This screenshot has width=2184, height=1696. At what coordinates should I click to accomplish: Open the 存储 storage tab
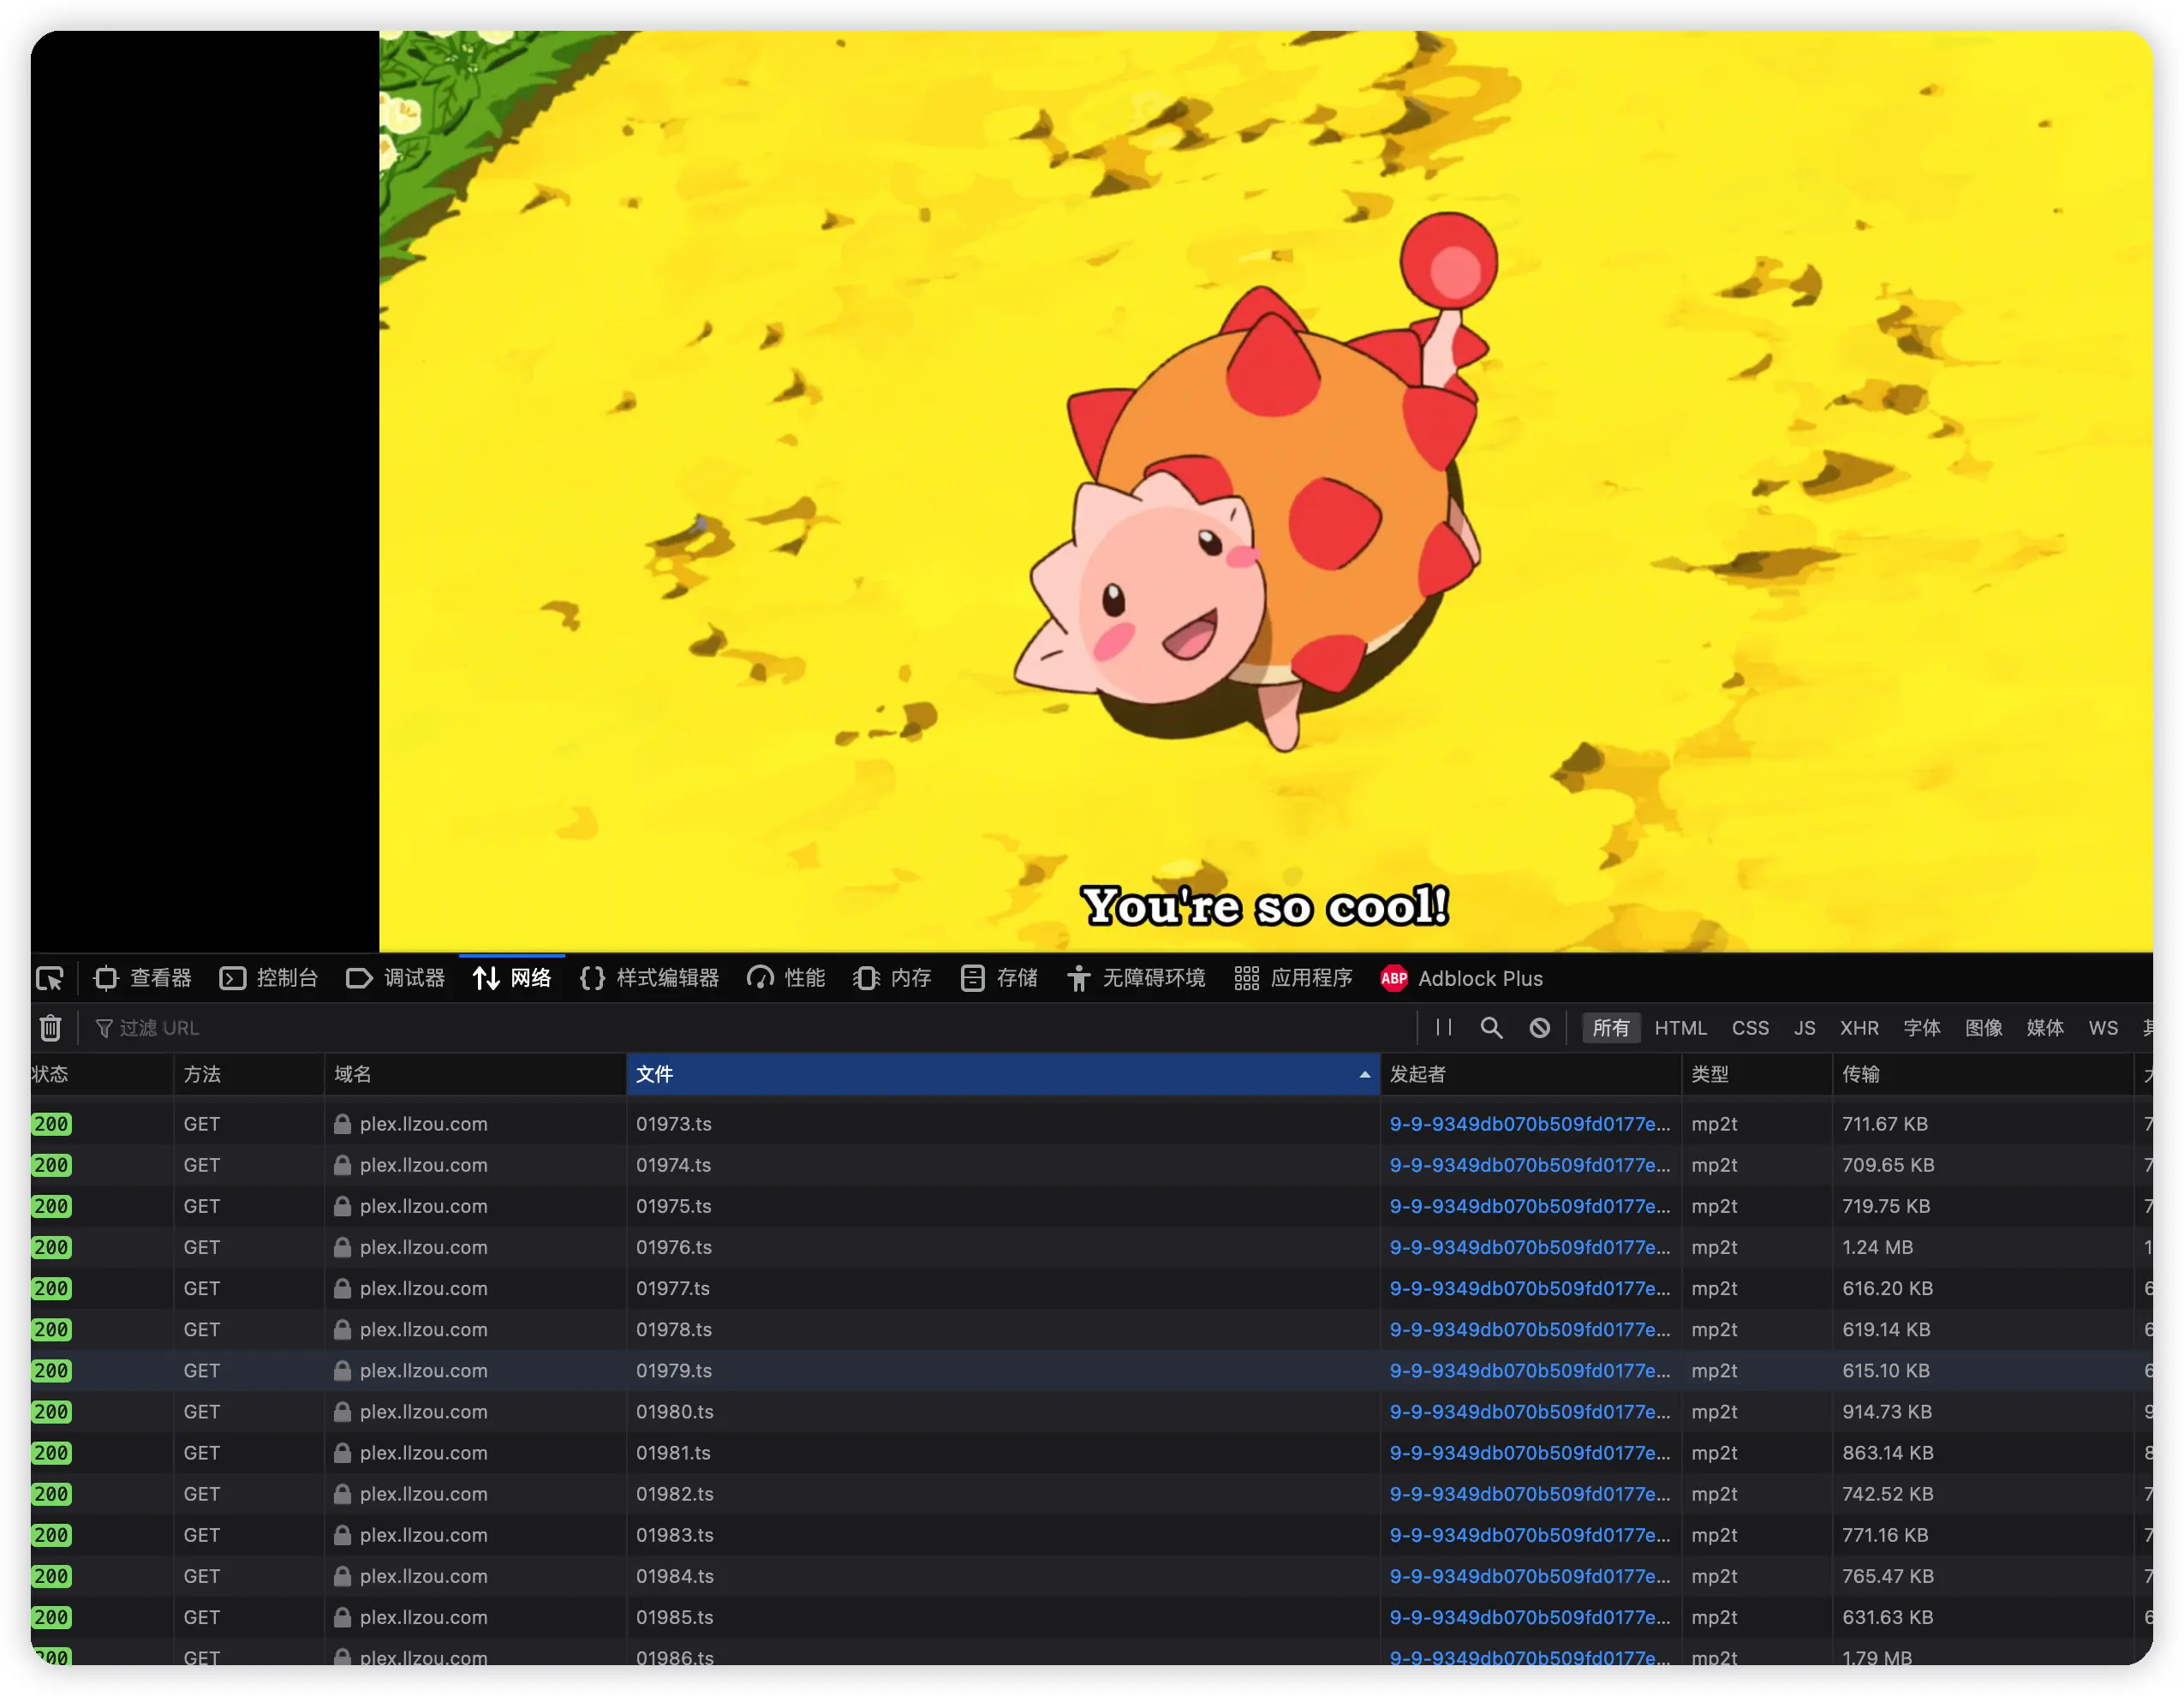(x=999, y=978)
